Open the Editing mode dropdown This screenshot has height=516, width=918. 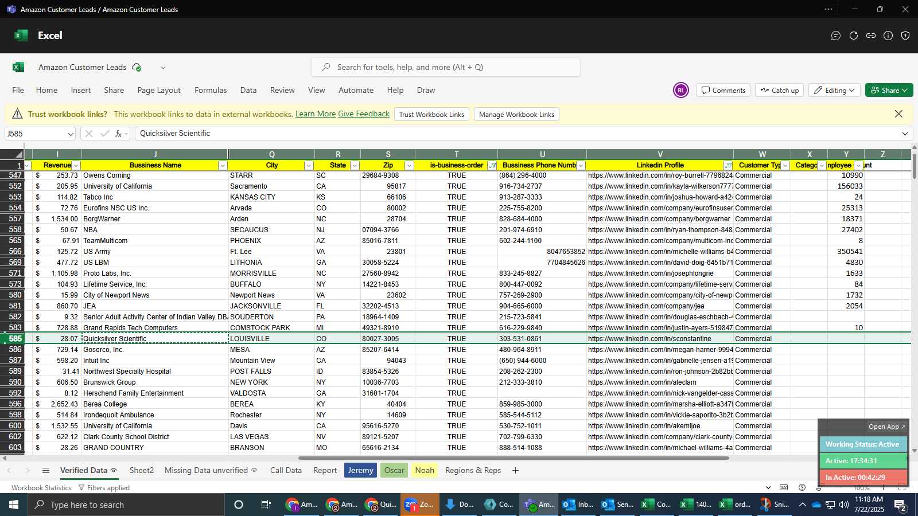[834, 90]
